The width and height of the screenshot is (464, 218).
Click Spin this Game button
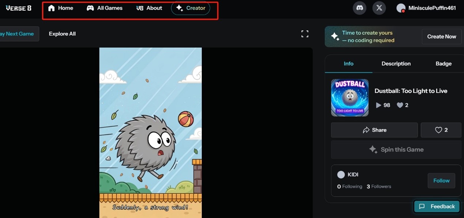click(x=396, y=150)
